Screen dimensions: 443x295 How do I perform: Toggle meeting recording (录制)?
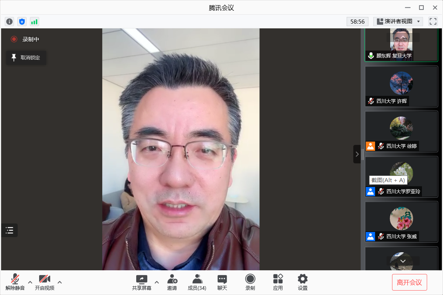pos(250,282)
